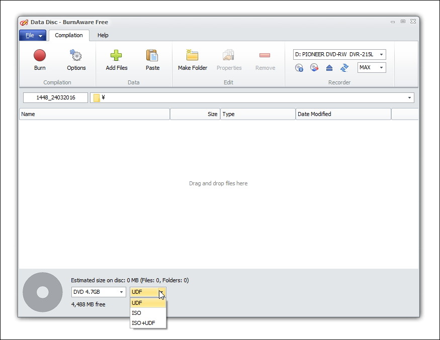Sort by the Name column header
Image resolution: width=440 pixels, height=340 pixels.
(95, 114)
